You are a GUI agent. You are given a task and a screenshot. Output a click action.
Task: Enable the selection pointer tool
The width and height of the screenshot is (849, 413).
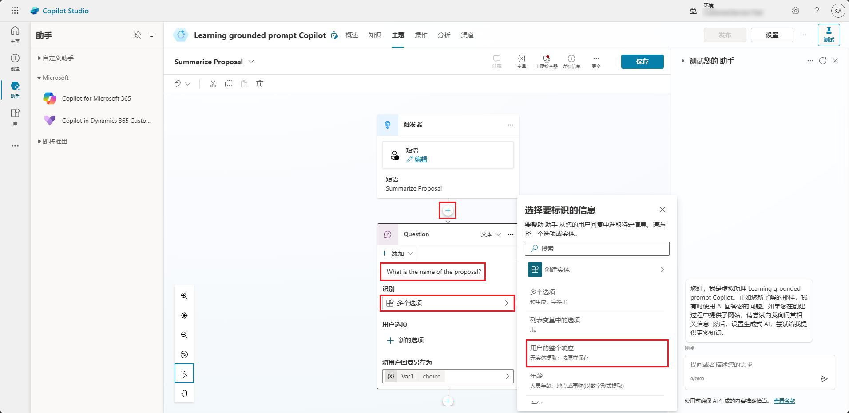184,373
